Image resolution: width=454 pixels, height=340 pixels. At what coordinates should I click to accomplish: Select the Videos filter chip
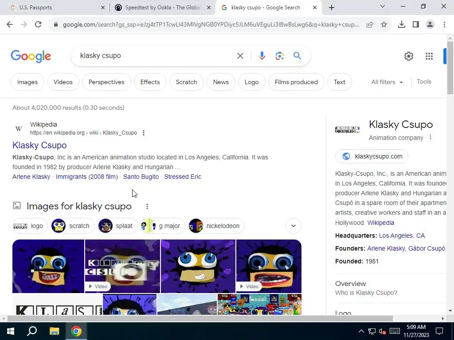click(x=63, y=82)
